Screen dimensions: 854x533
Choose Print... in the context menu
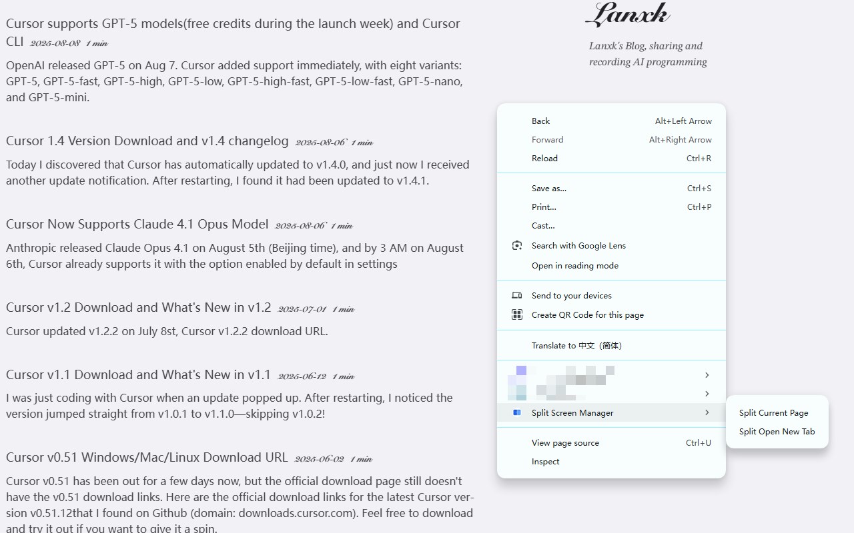611,207
